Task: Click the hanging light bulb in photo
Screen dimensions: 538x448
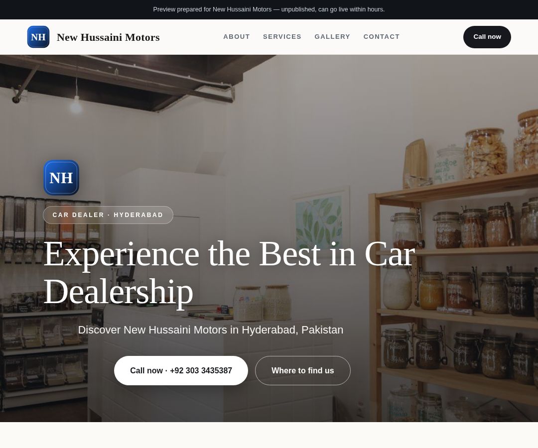Action: click(76, 105)
